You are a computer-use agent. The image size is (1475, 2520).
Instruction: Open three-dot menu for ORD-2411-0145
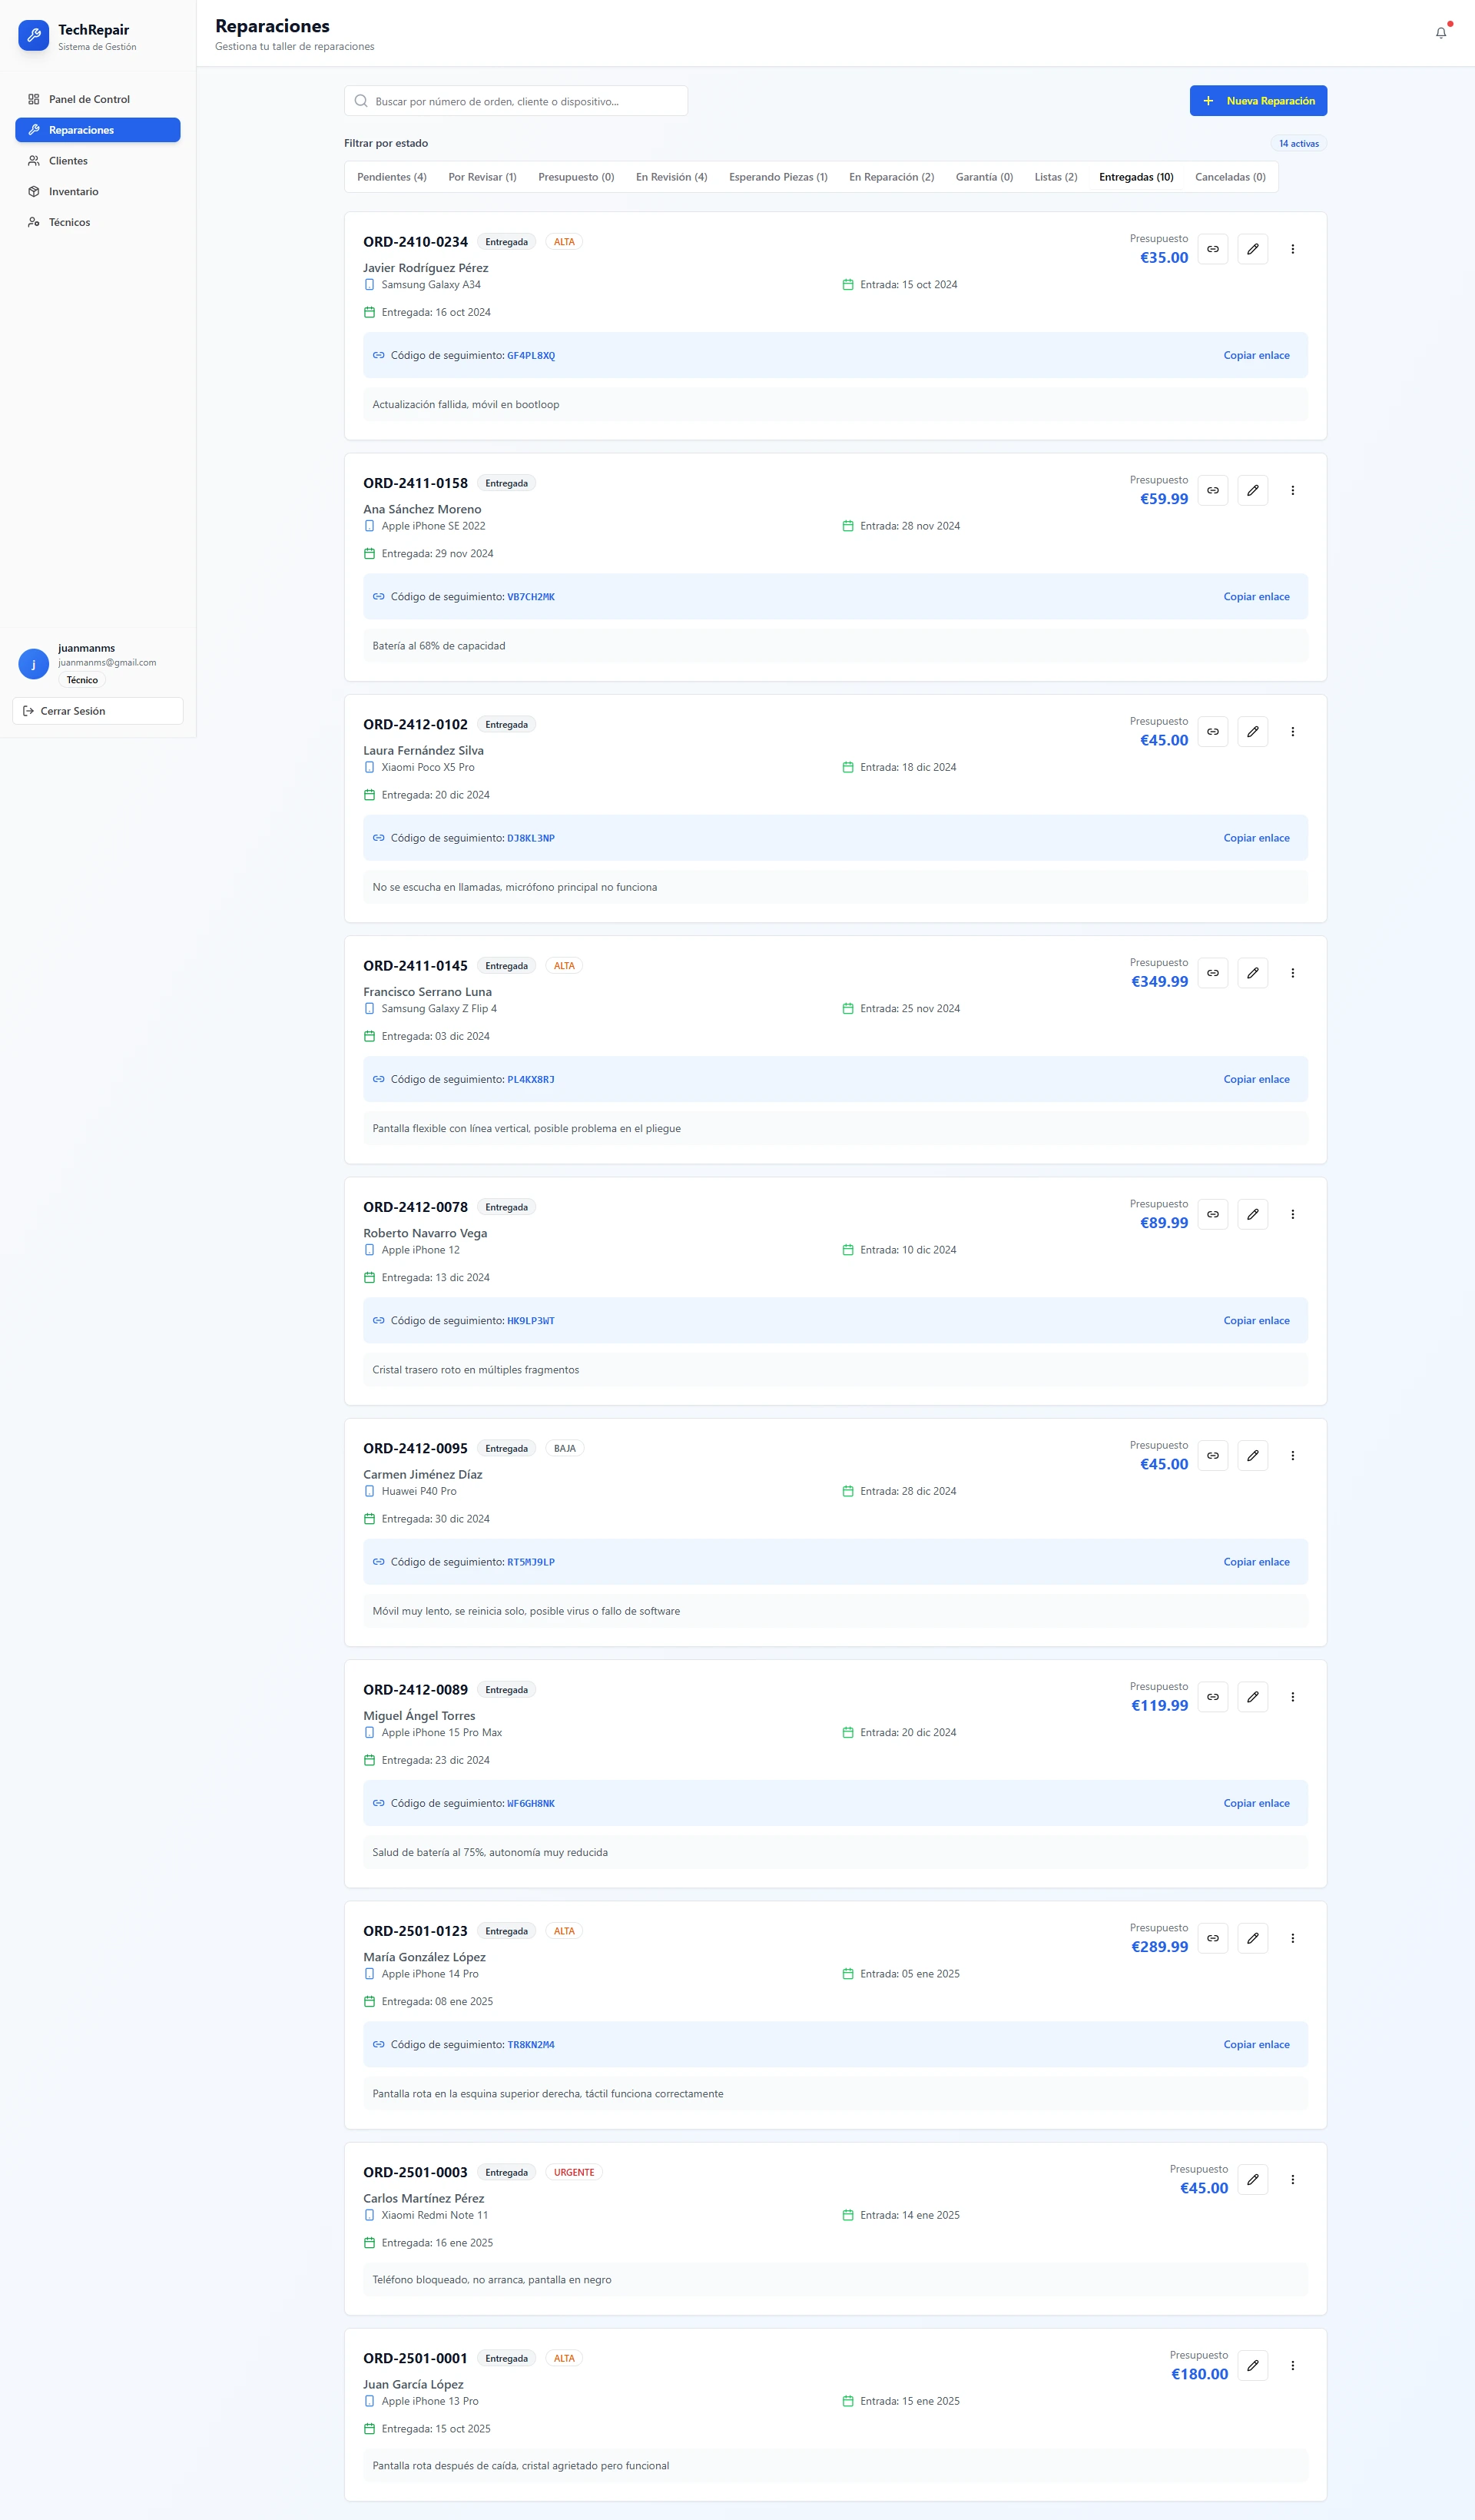coord(1292,973)
